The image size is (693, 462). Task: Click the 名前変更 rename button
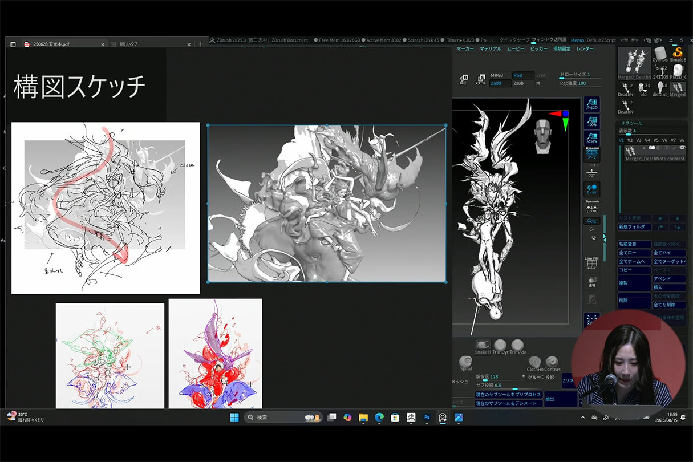[634, 244]
